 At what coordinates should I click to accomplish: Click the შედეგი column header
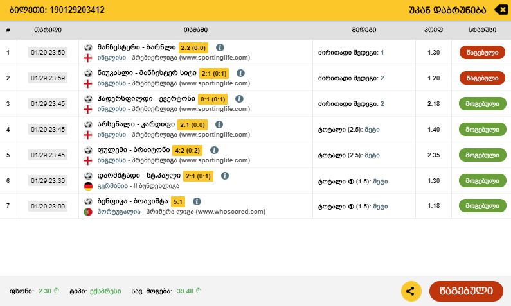pos(364,30)
